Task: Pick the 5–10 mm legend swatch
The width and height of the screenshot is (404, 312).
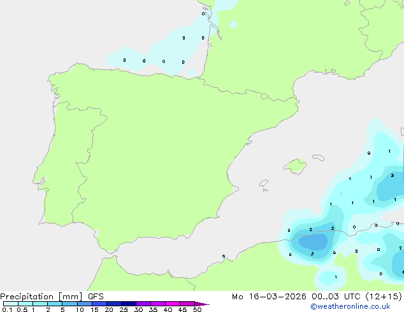Action: pyautogui.click(x=69, y=304)
